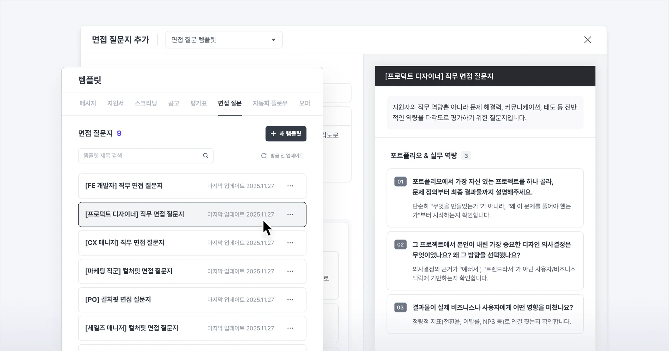Open options menu for [CX 매니저] 직무 면접 질문지
Image resolution: width=669 pixels, height=351 pixels.
coord(291,243)
